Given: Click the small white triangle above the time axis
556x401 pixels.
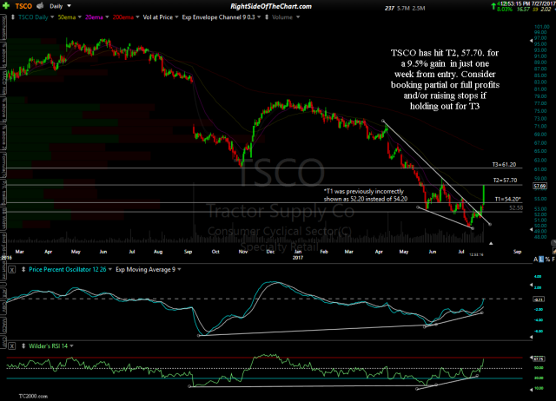Looking at the screenshot, I should [491, 243].
